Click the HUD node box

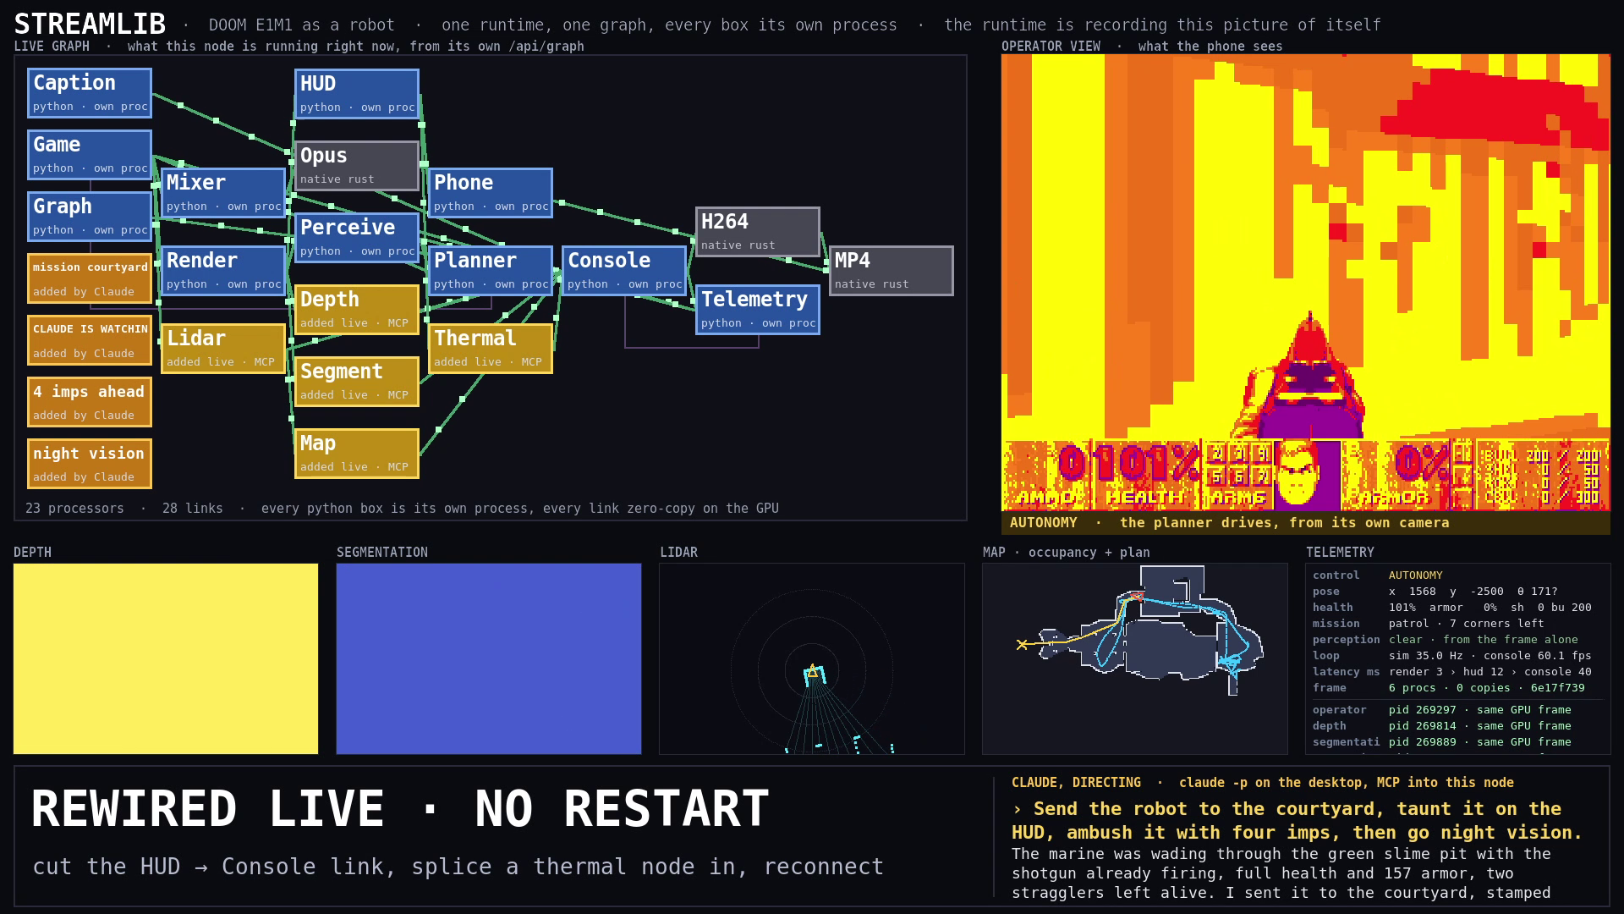coord(357,94)
